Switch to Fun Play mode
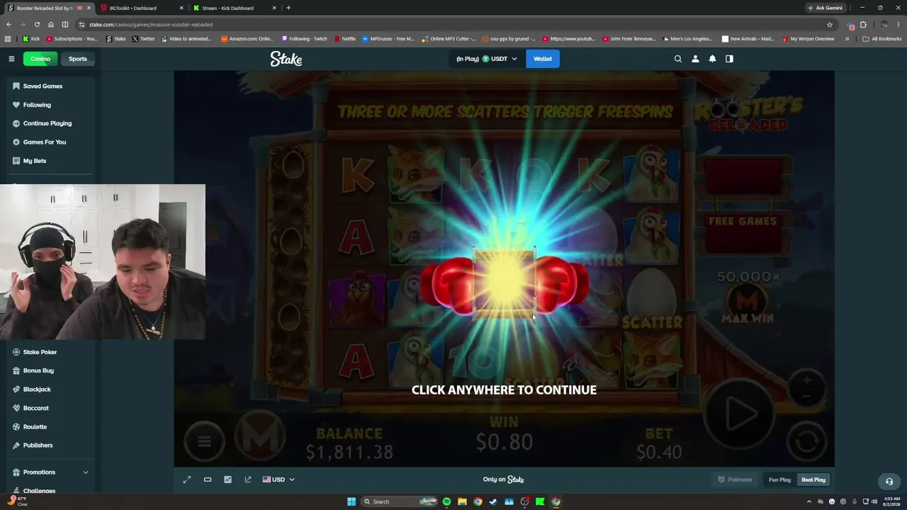Viewport: 907px width, 510px height. (779, 480)
